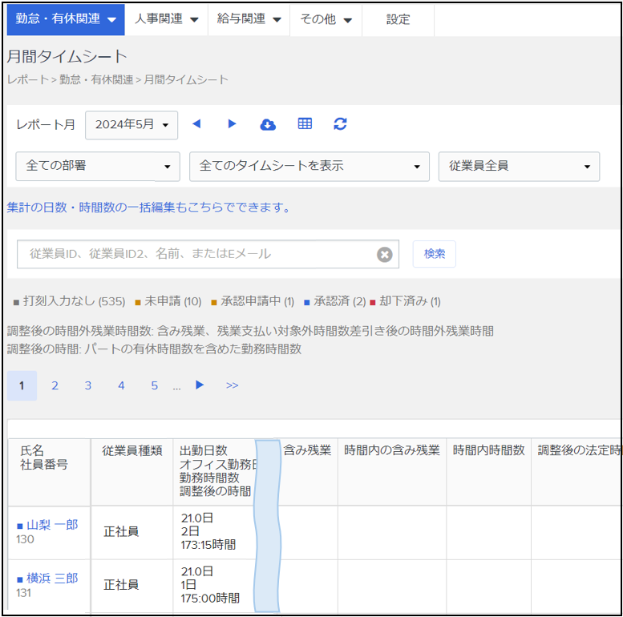Click employee number 130
623x617 pixels.
tap(25, 539)
